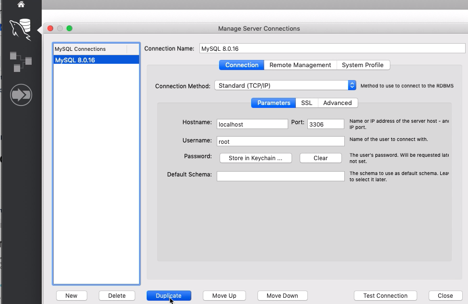Viewport: 468px width, 304px height.
Task: Open the Connection Method dropdown
Action: point(285,86)
